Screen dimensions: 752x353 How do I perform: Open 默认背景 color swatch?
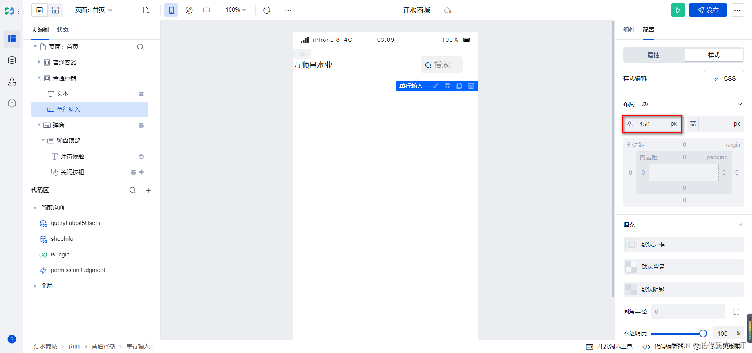tap(631, 267)
